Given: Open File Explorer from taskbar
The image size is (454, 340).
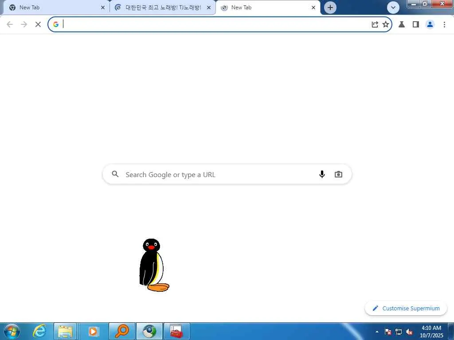Looking at the screenshot, I should pyautogui.click(x=65, y=331).
